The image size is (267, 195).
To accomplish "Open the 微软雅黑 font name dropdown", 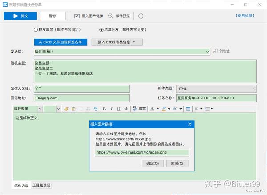I will (x=40, y=109).
